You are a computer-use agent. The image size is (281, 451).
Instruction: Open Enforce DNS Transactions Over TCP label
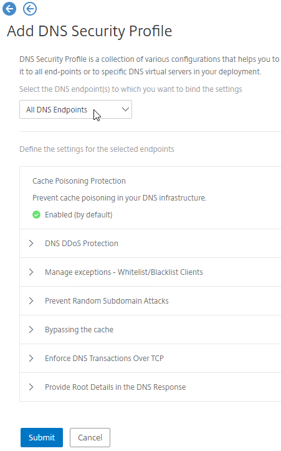[104, 359]
